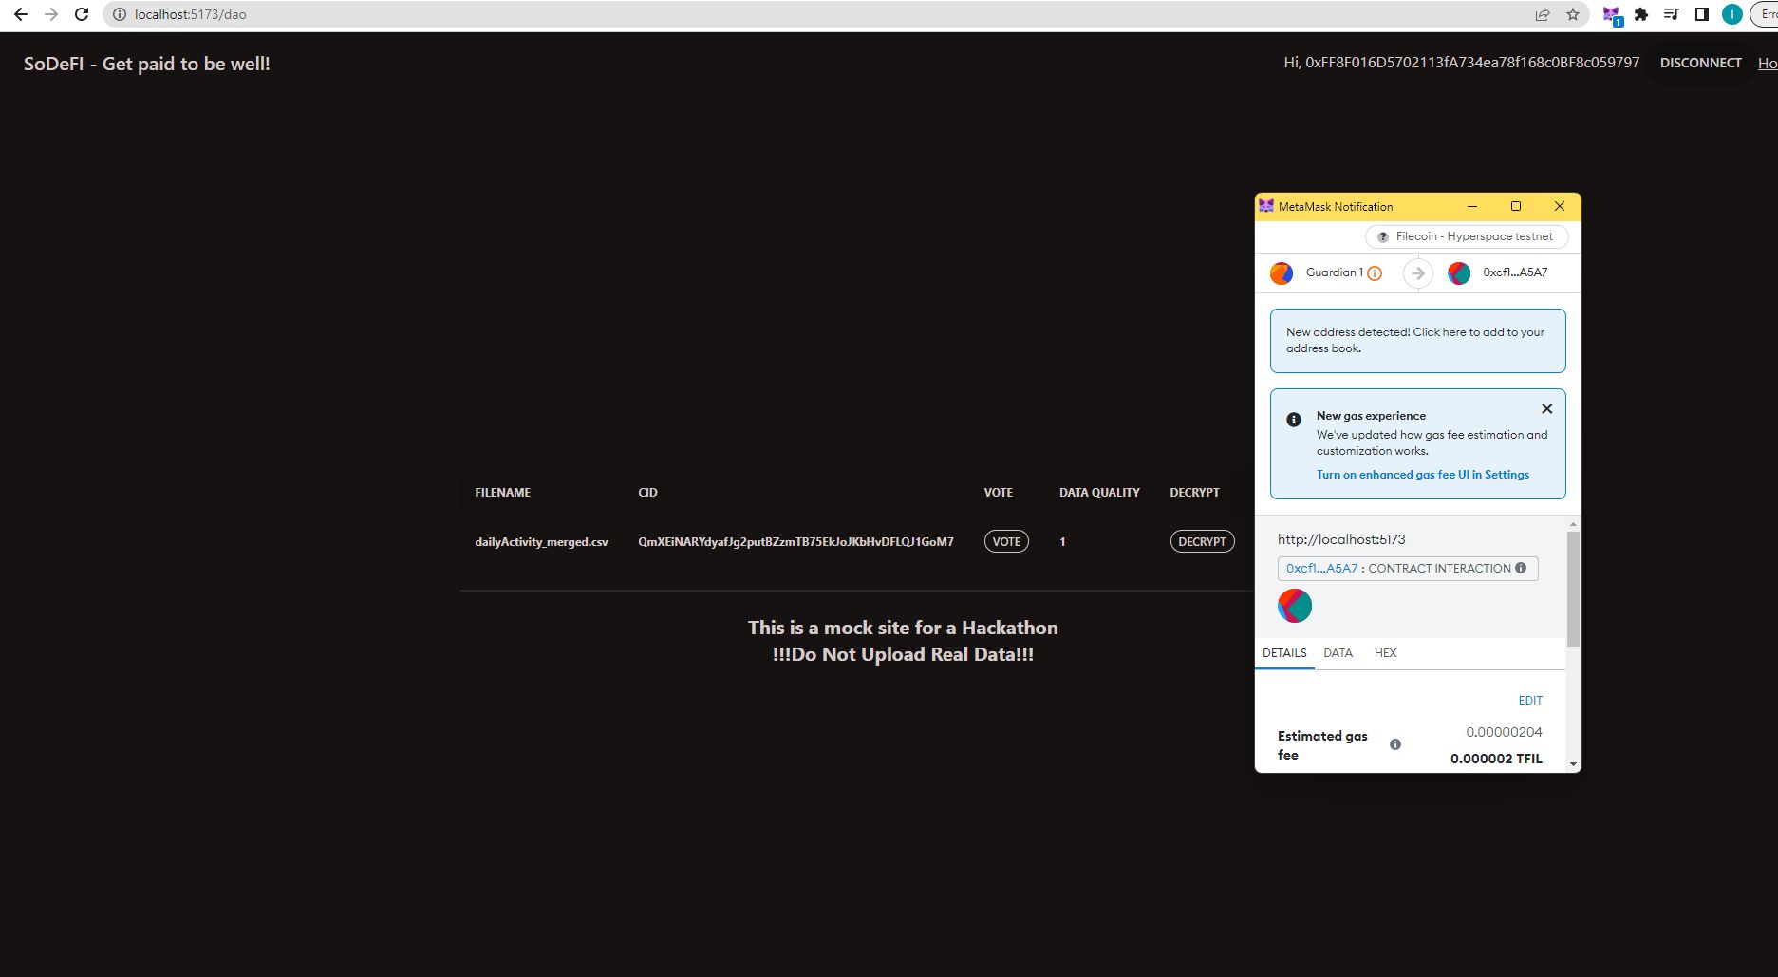
Task: Click the scrollbar down arrow in MetaMask popup
Action: coord(1573,764)
